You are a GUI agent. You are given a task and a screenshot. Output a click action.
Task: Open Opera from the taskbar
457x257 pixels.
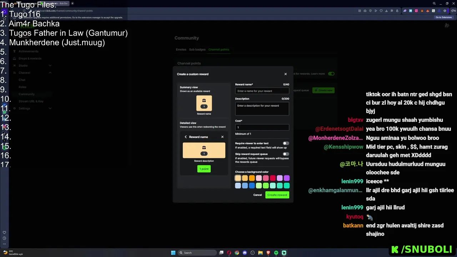[x=229, y=253]
